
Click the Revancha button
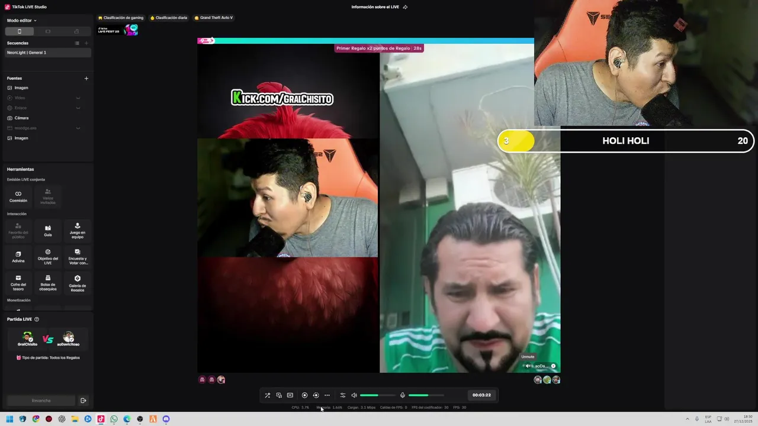point(41,401)
